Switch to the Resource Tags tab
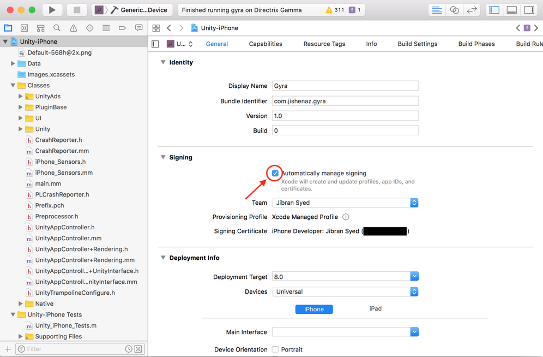This screenshot has width=543, height=357. [324, 44]
